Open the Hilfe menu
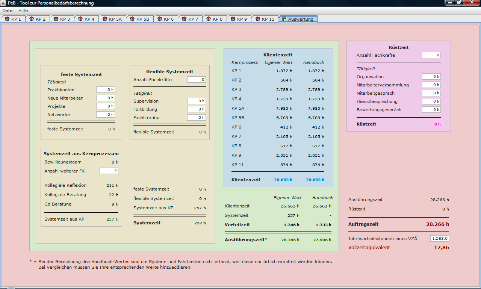This screenshot has width=481, height=289. [23, 11]
